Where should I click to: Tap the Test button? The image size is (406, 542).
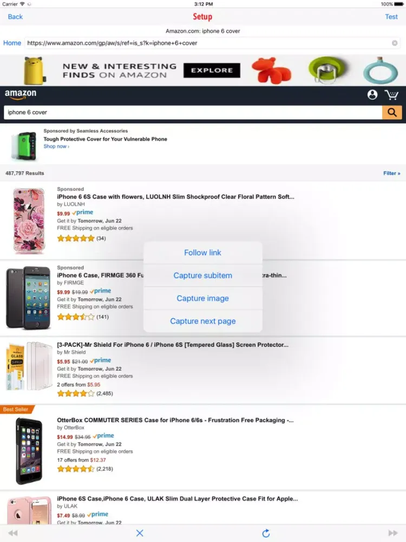point(391,17)
